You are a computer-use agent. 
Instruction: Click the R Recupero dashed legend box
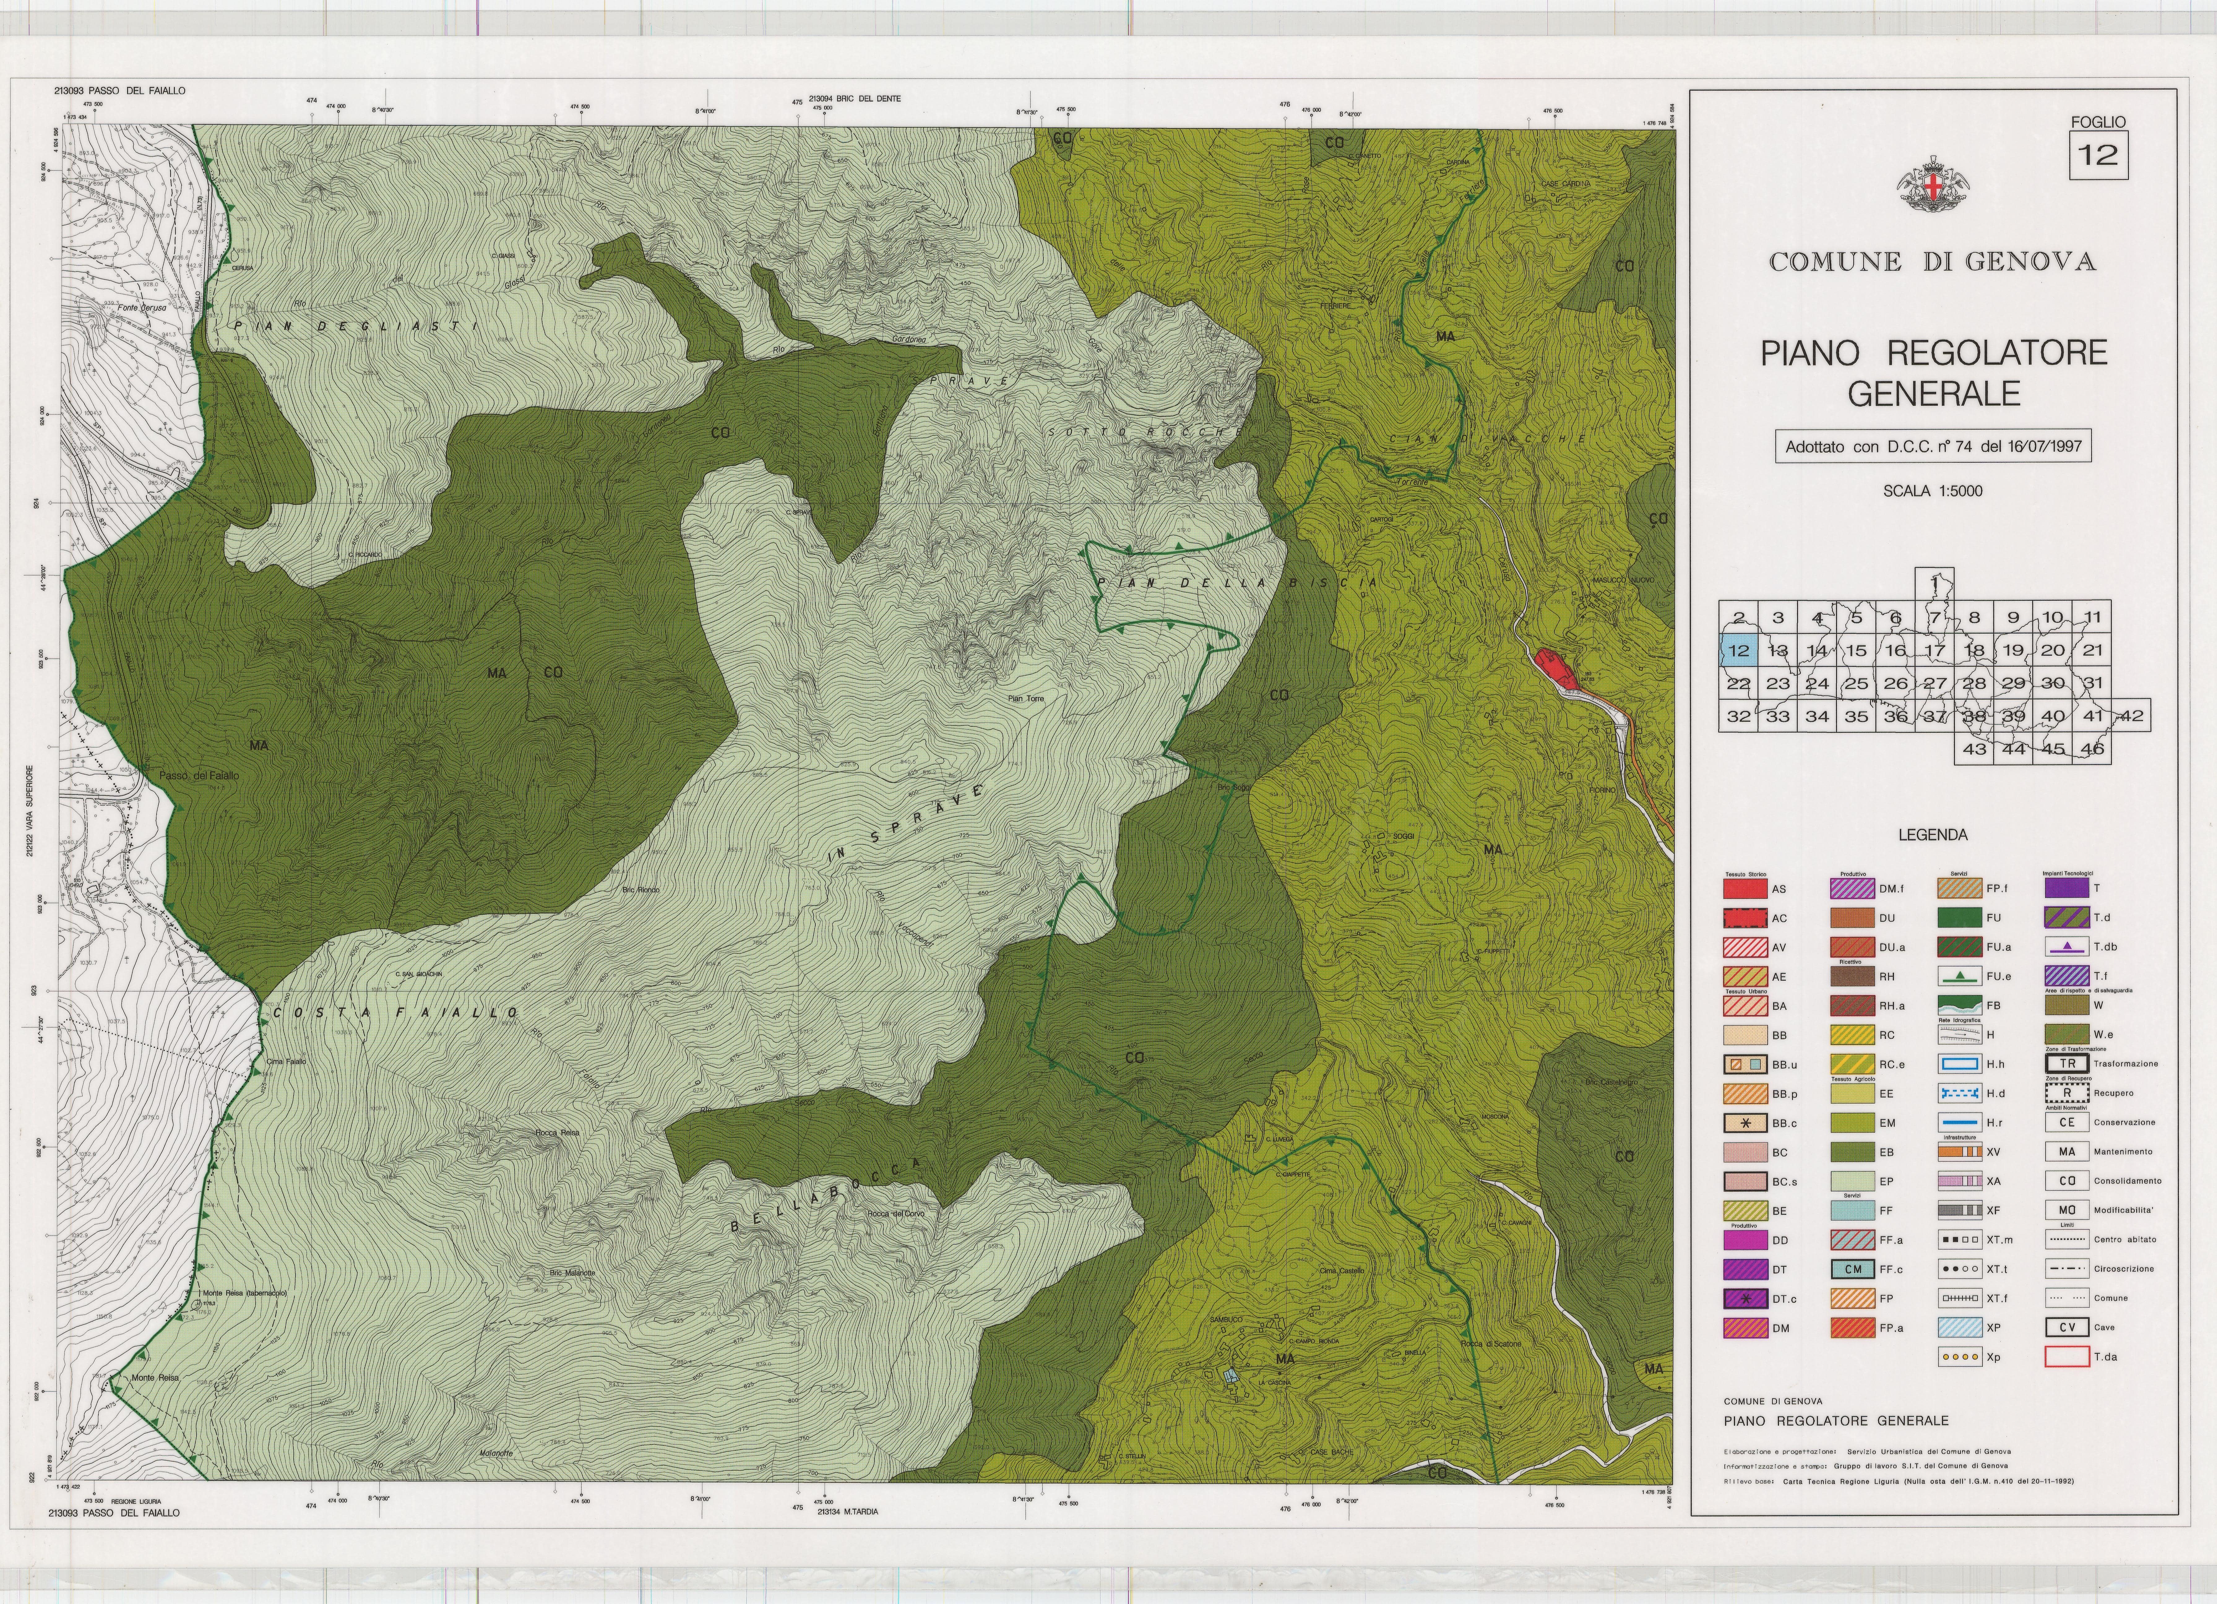click(x=2066, y=1093)
